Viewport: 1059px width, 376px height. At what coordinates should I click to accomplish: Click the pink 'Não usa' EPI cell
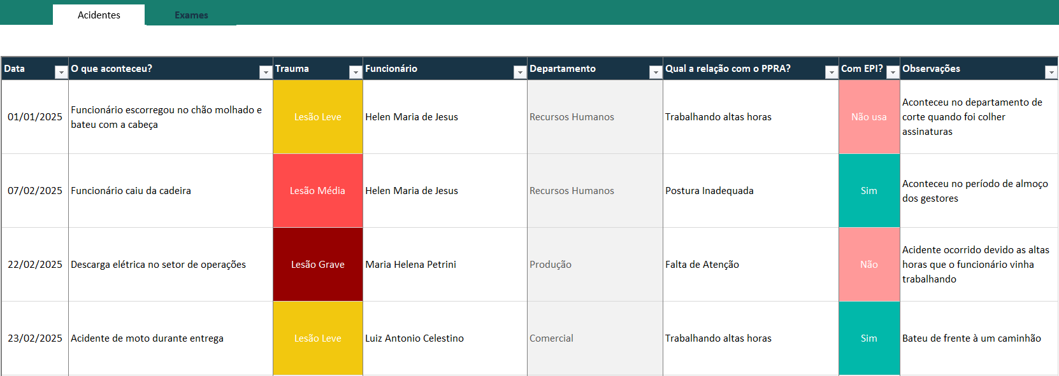(x=868, y=117)
